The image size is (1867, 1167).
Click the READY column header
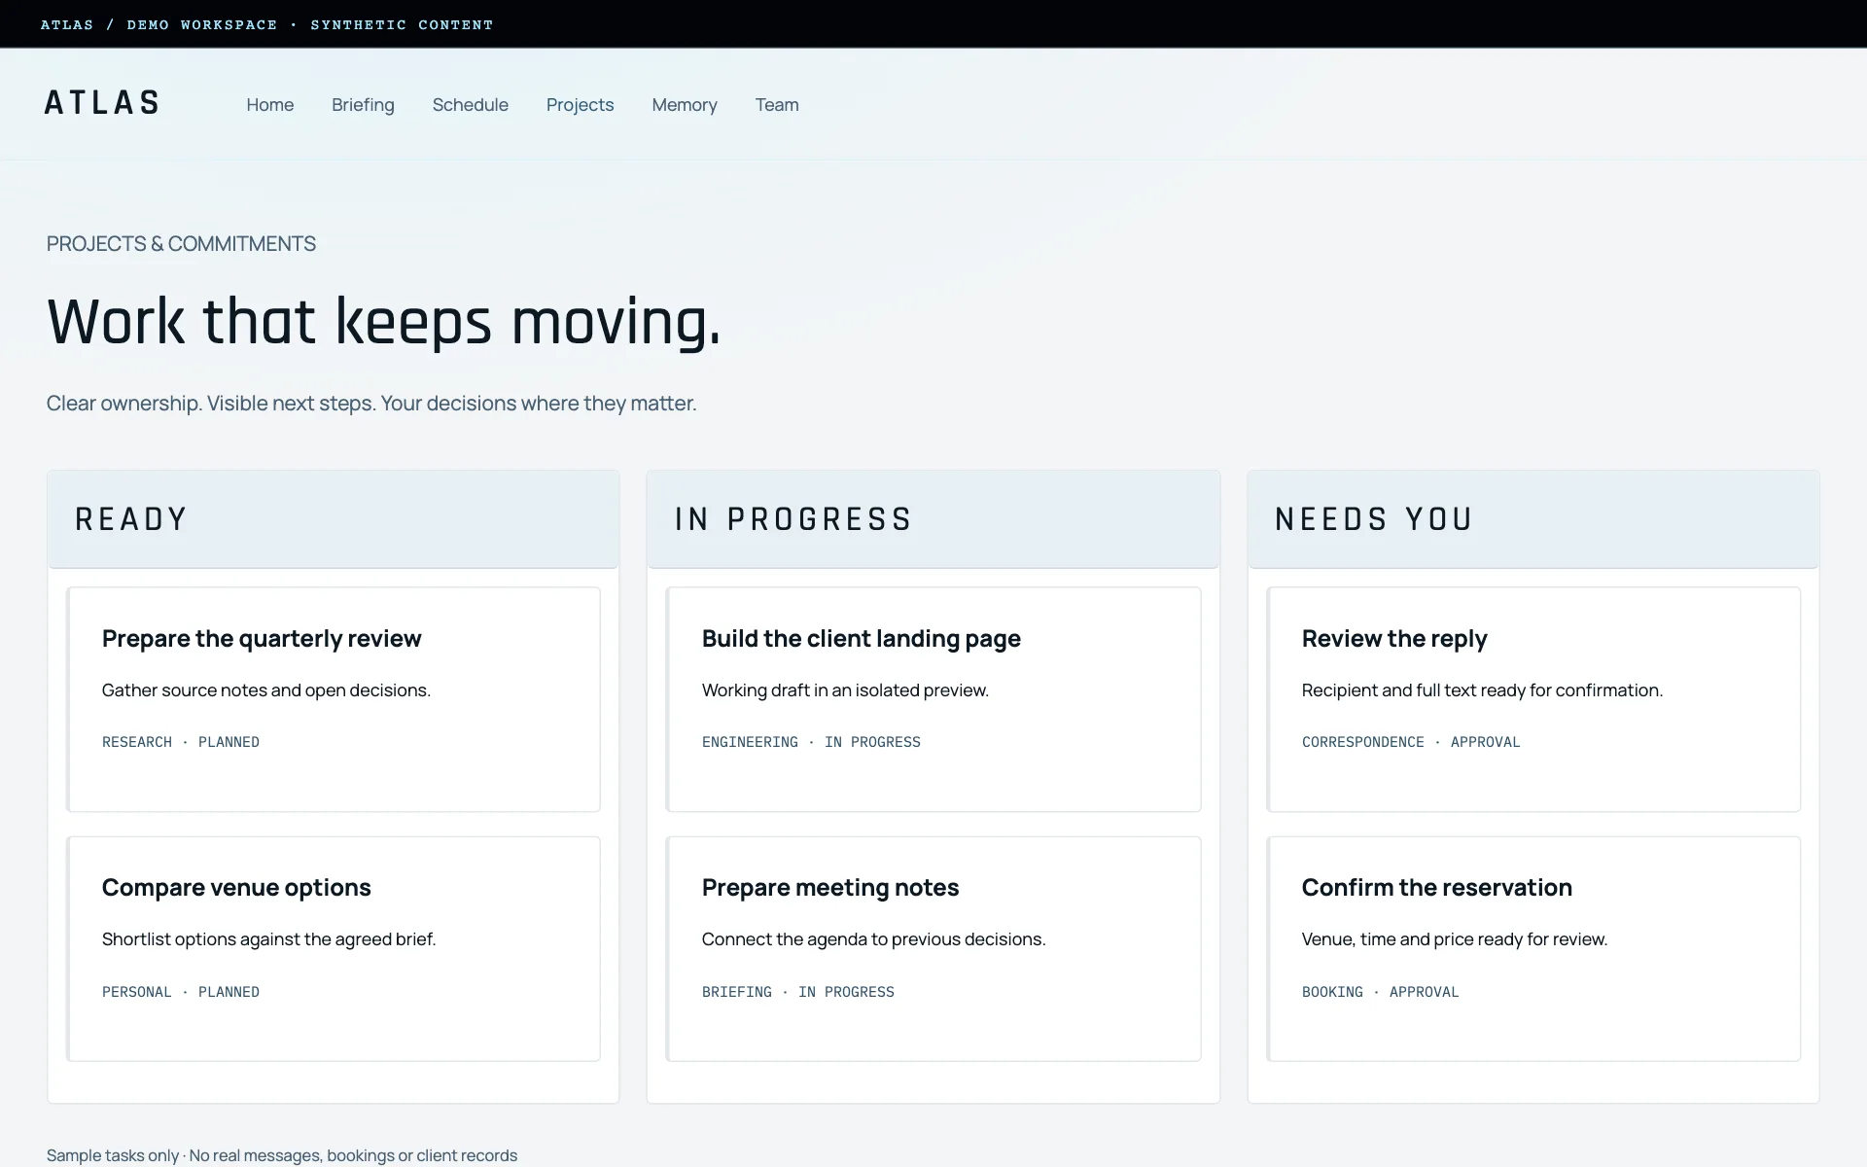coord(333,519)
